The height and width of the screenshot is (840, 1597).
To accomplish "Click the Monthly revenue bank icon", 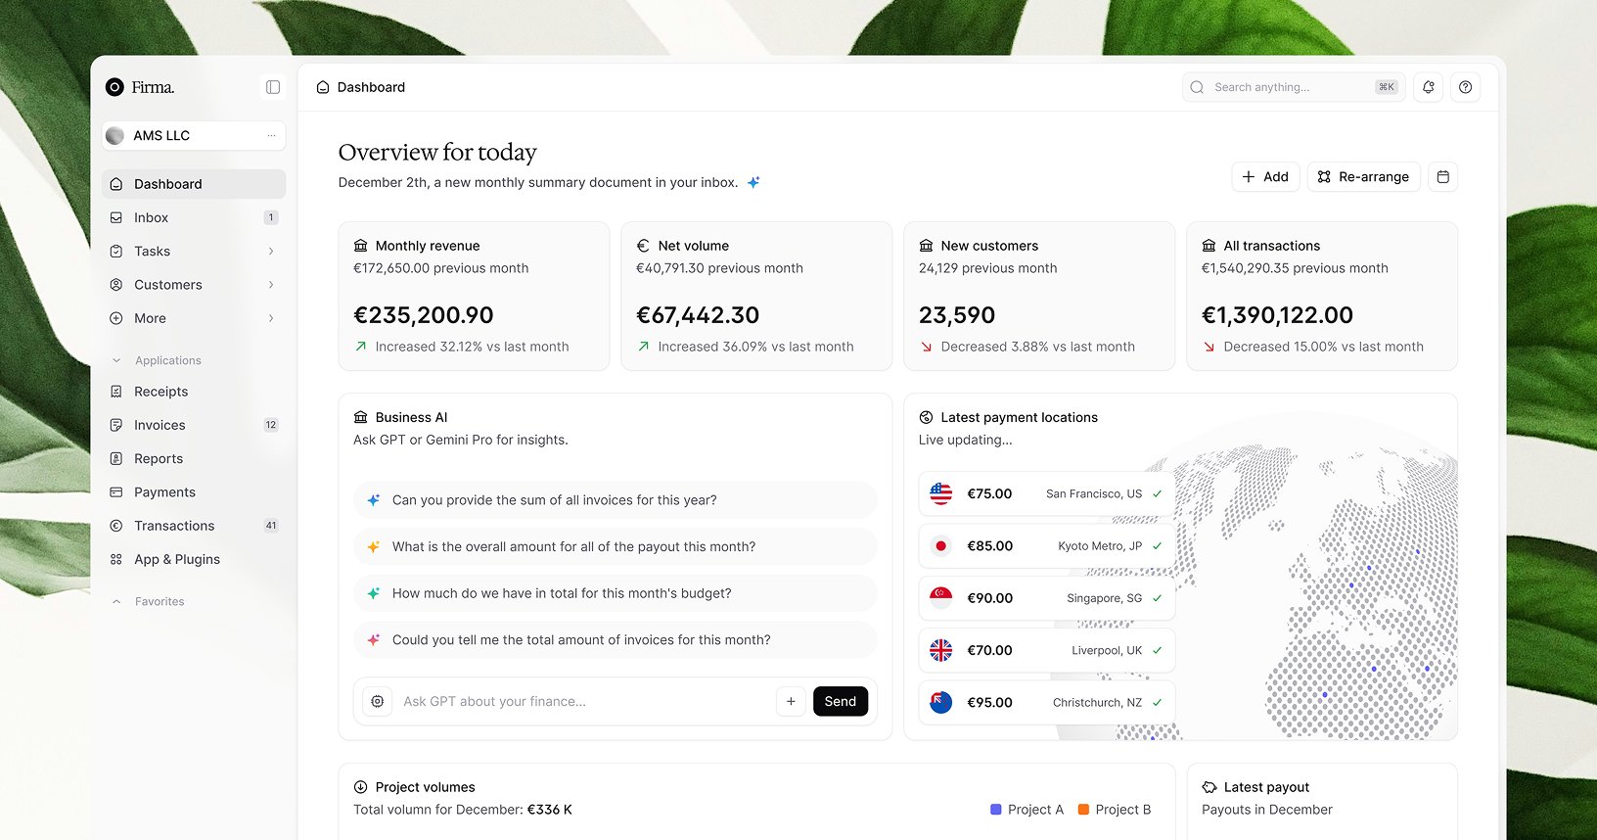I will [361, 246].
